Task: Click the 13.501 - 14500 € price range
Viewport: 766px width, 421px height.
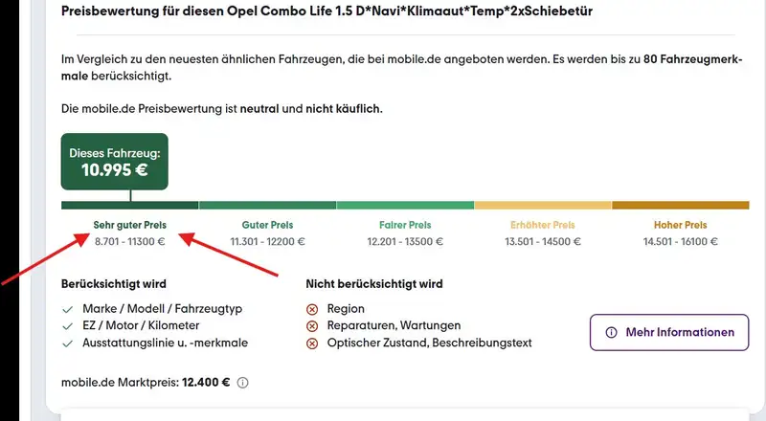Action: [x=543, y=242]
